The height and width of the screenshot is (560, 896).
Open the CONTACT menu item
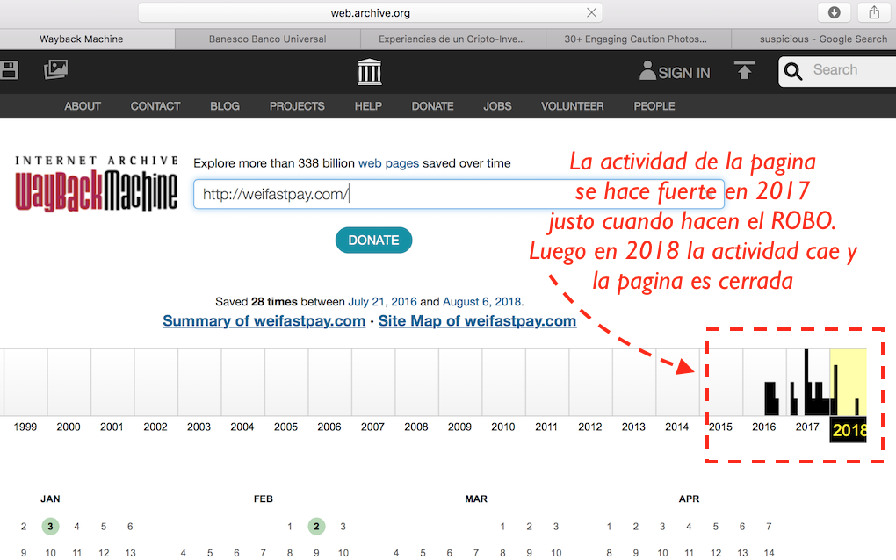[155, 106]
